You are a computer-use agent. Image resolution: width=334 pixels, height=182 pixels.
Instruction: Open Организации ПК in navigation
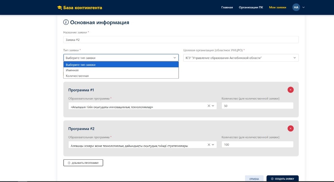pos(251,7)
